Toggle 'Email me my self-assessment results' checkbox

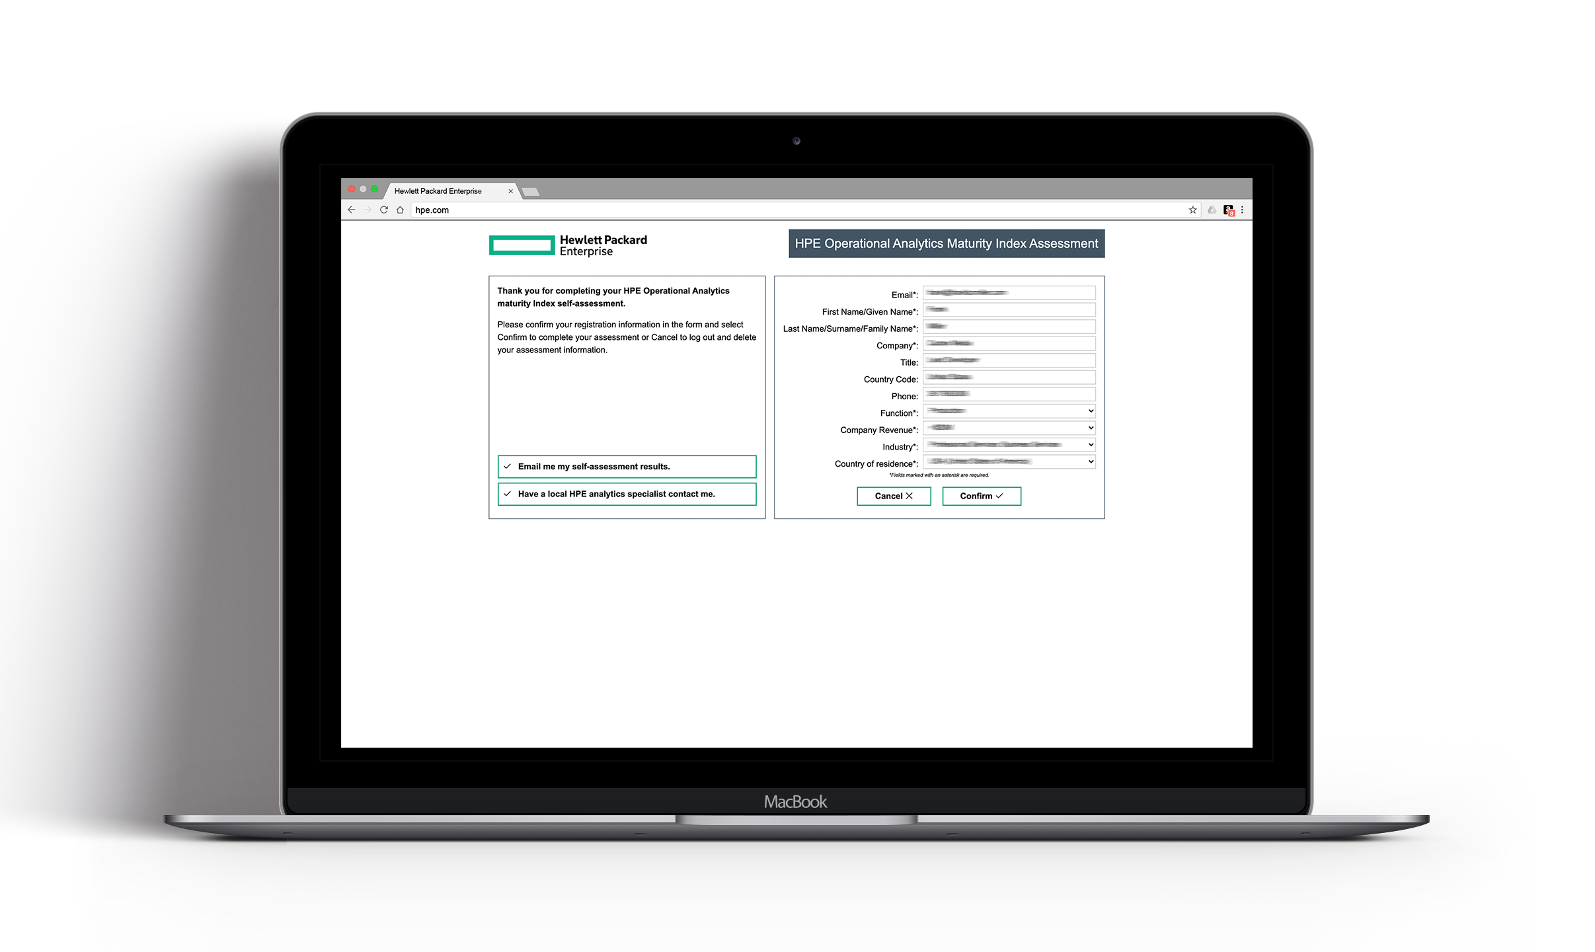508,466
